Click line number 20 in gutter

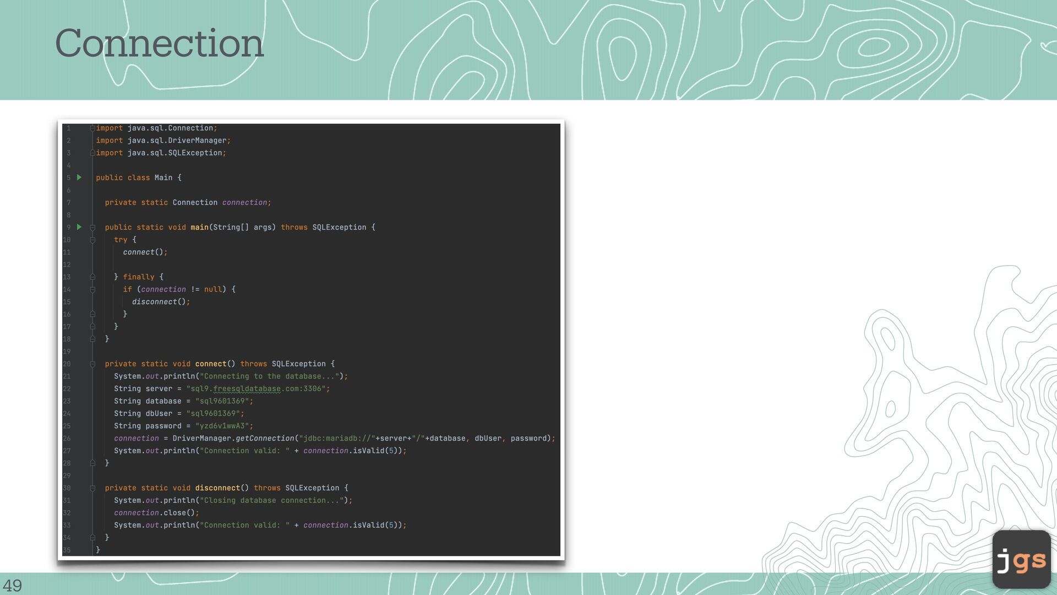click(x=67, y=364)
